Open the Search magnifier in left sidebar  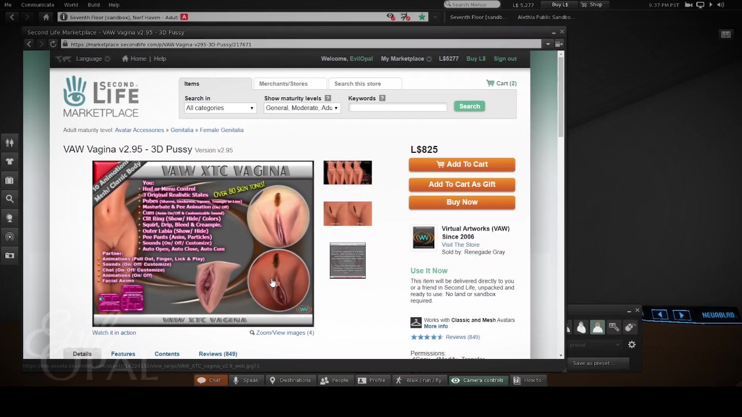click(9, 199)
